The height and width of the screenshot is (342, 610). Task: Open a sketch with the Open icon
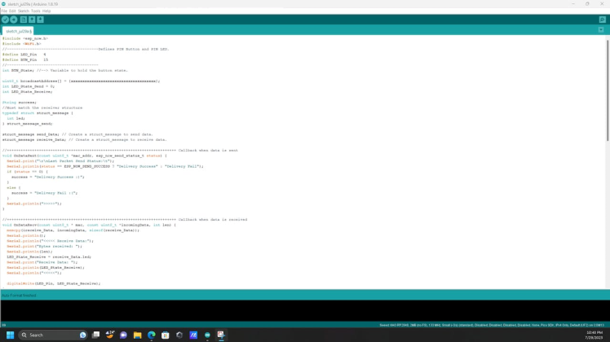point(32,20)
